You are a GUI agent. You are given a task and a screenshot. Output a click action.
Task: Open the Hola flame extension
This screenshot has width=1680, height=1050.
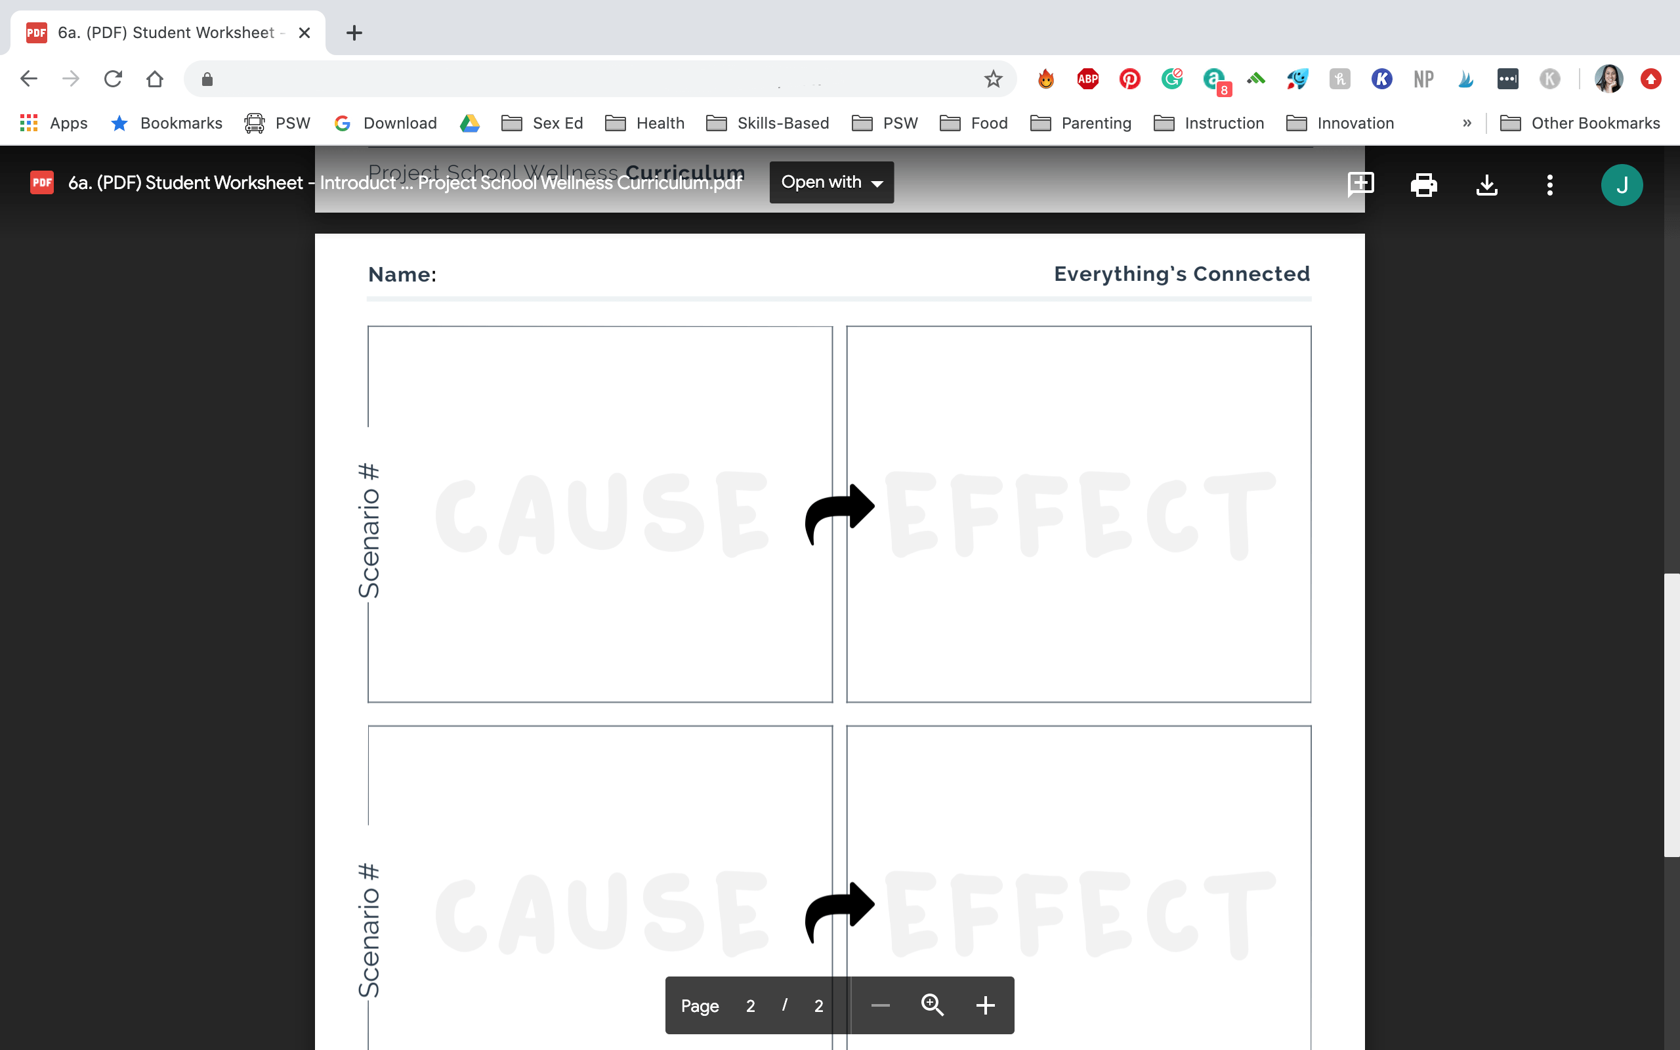pyautogui.click(x=1046, y=79)
